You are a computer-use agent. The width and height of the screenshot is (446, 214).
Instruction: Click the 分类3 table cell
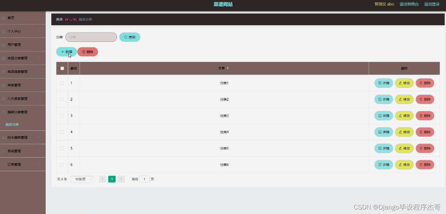pyautogui.click(x=224, y=116)
